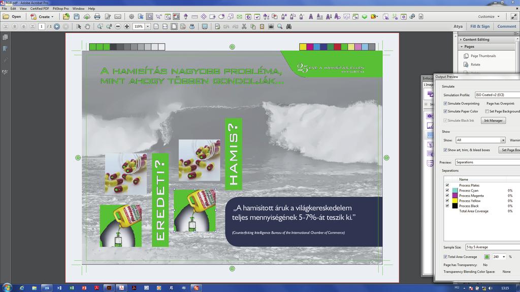Click the Rotate pages tool
This screenshot has width=520, height=292.
[x=472, y=64]
